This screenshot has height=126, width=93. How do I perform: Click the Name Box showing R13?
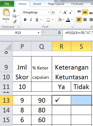click(x=18, y=33)
